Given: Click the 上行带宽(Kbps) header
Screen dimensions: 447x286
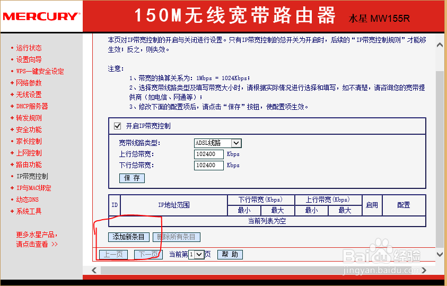Looking at the screenshot, I should (328, 200).
